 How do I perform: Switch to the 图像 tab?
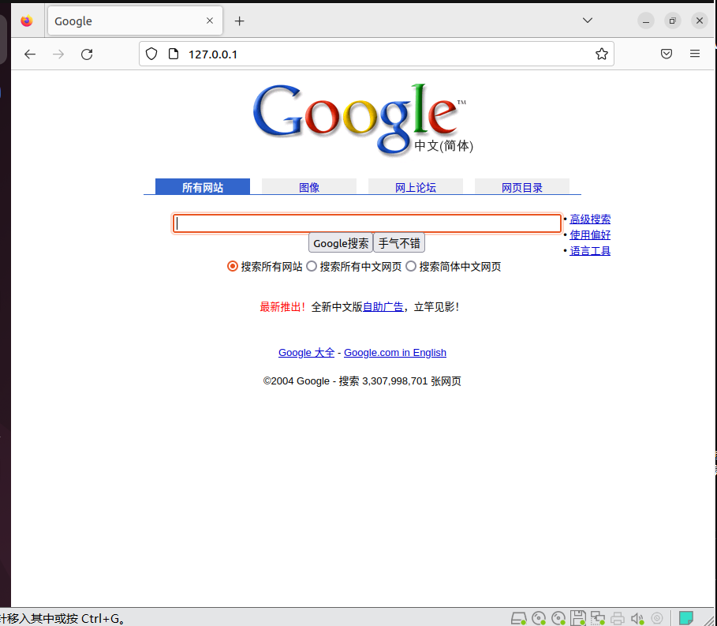point(309,187)
